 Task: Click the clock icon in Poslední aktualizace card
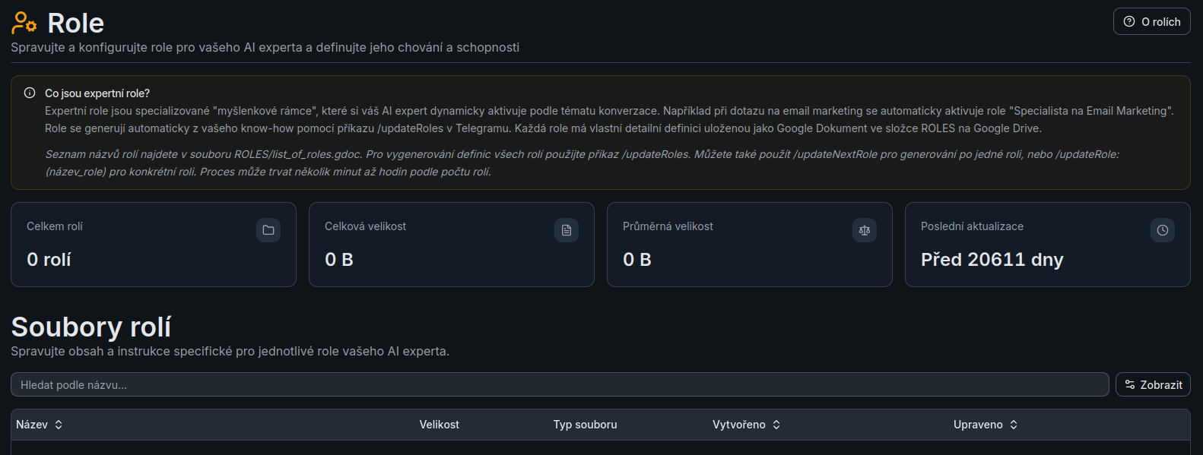coord(1163,230)
